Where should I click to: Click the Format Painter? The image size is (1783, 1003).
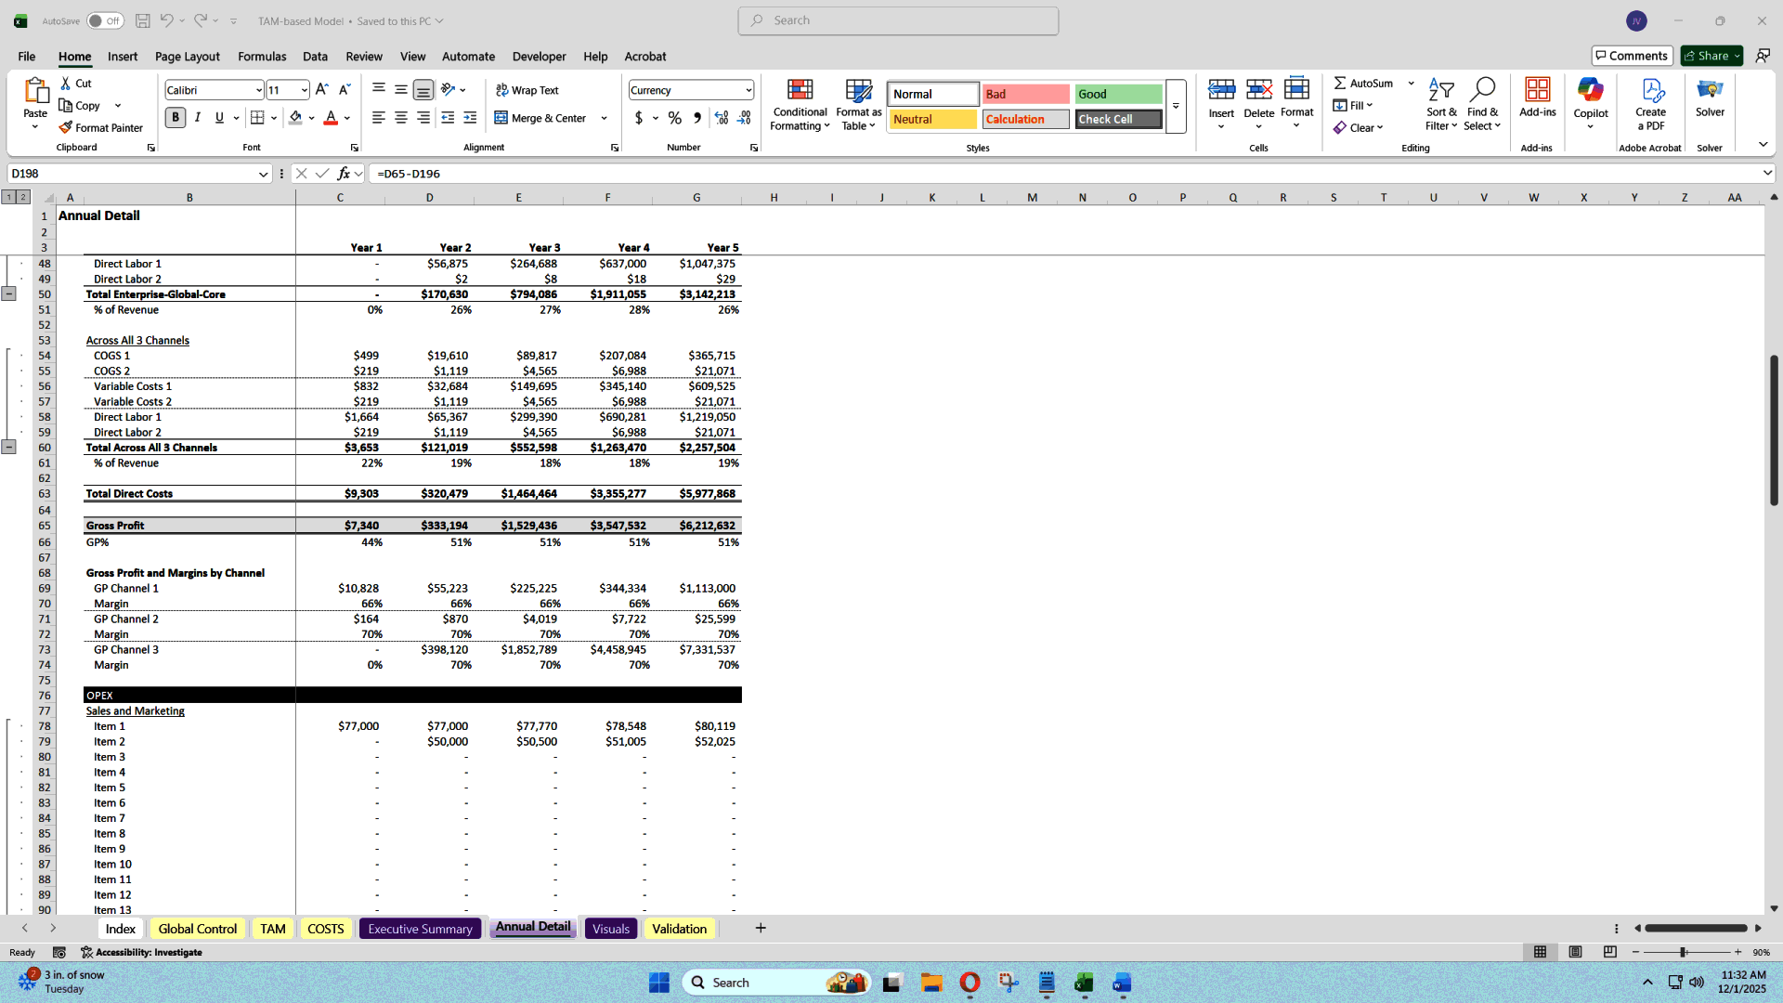tap(101, 127)
